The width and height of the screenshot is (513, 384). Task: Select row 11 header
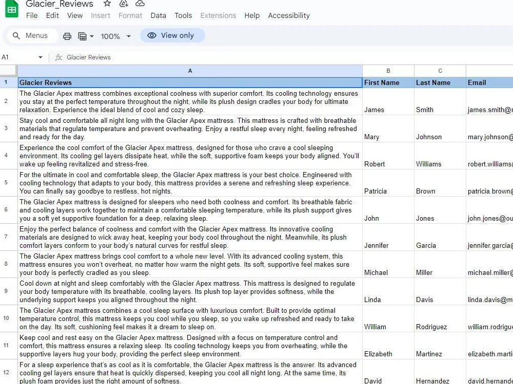coord(6,345)
